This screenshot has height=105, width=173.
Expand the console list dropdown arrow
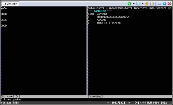coord(142,4)
